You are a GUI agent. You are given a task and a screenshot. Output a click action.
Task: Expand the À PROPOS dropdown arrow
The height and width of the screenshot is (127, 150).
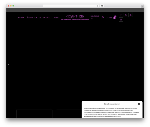point(37,17)
